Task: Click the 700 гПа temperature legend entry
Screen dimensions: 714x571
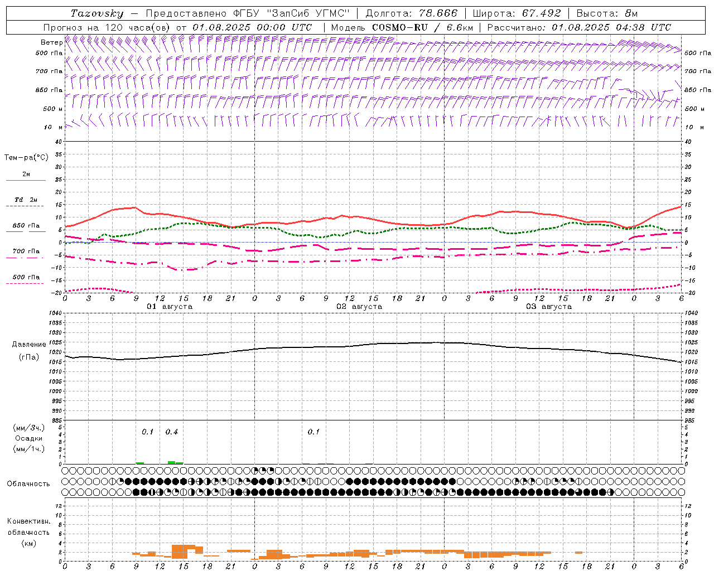Action: pyautogui.click(x=26, y=254)
